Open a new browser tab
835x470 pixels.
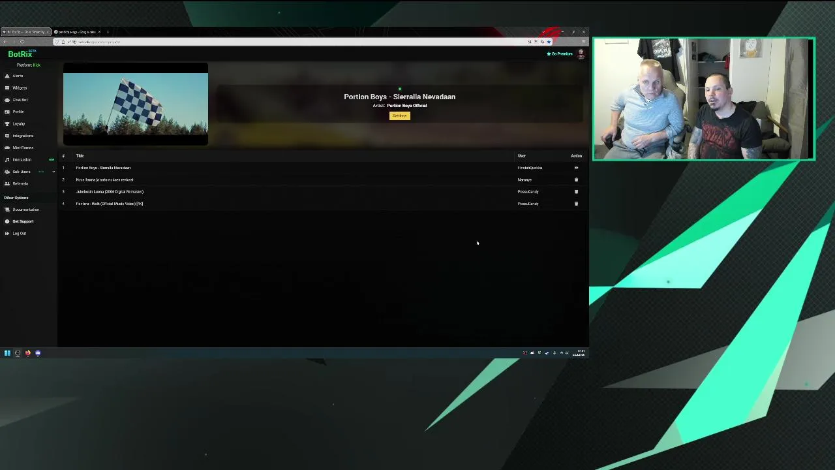point(108,32)
